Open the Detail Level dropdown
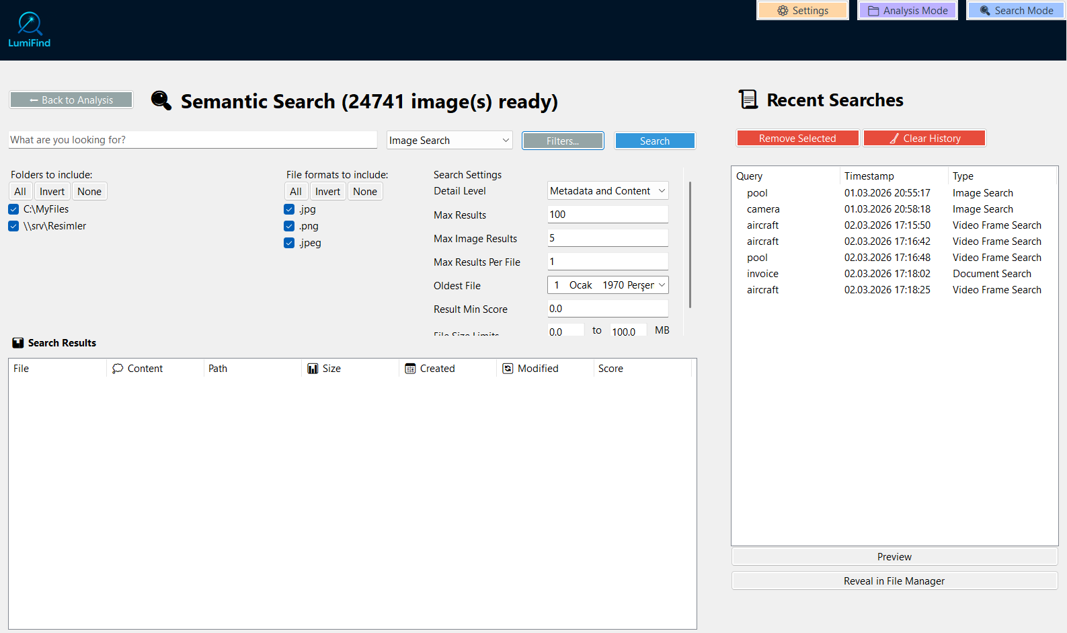The height and width of the screenshot is (633, 1067). (608, 191)
